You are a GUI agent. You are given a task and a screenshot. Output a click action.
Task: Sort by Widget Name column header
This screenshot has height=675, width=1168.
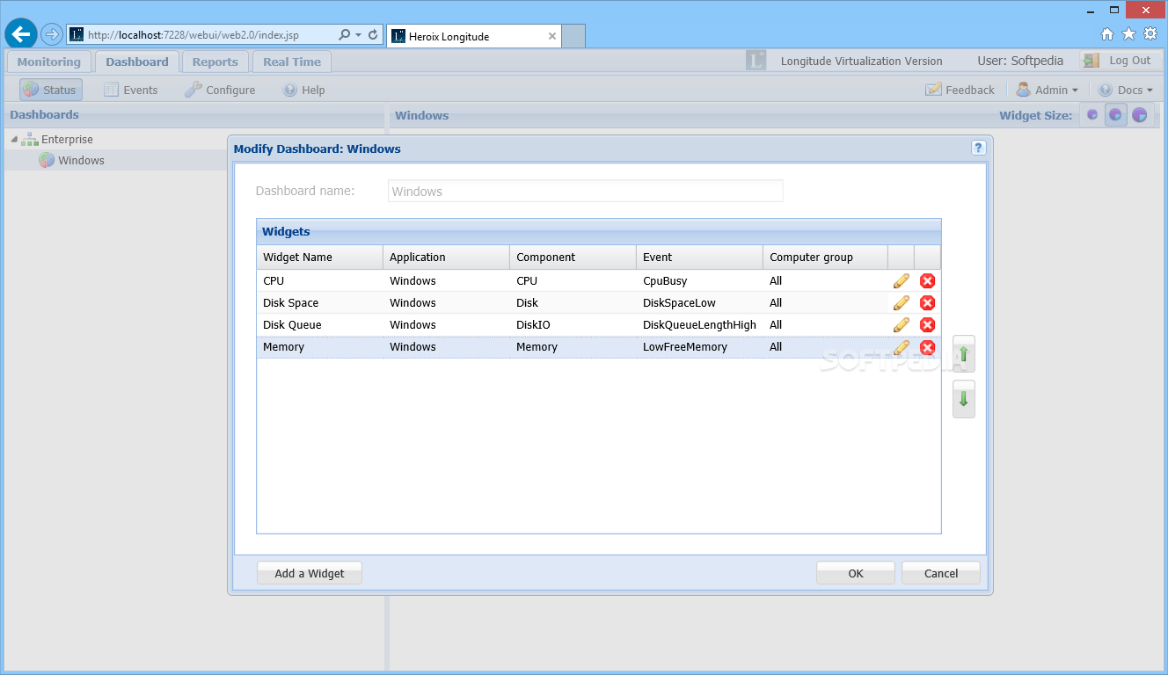[x=319, y=258]
